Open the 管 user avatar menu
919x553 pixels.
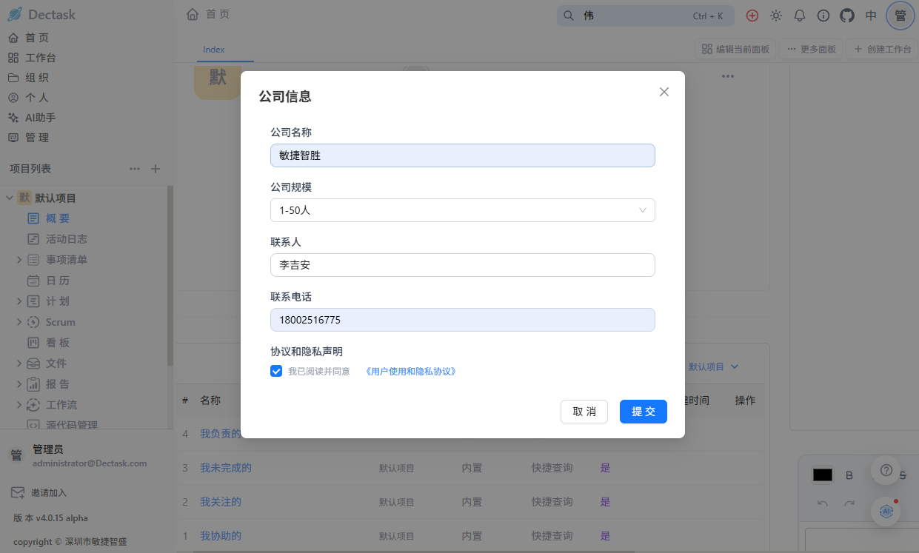900,16
